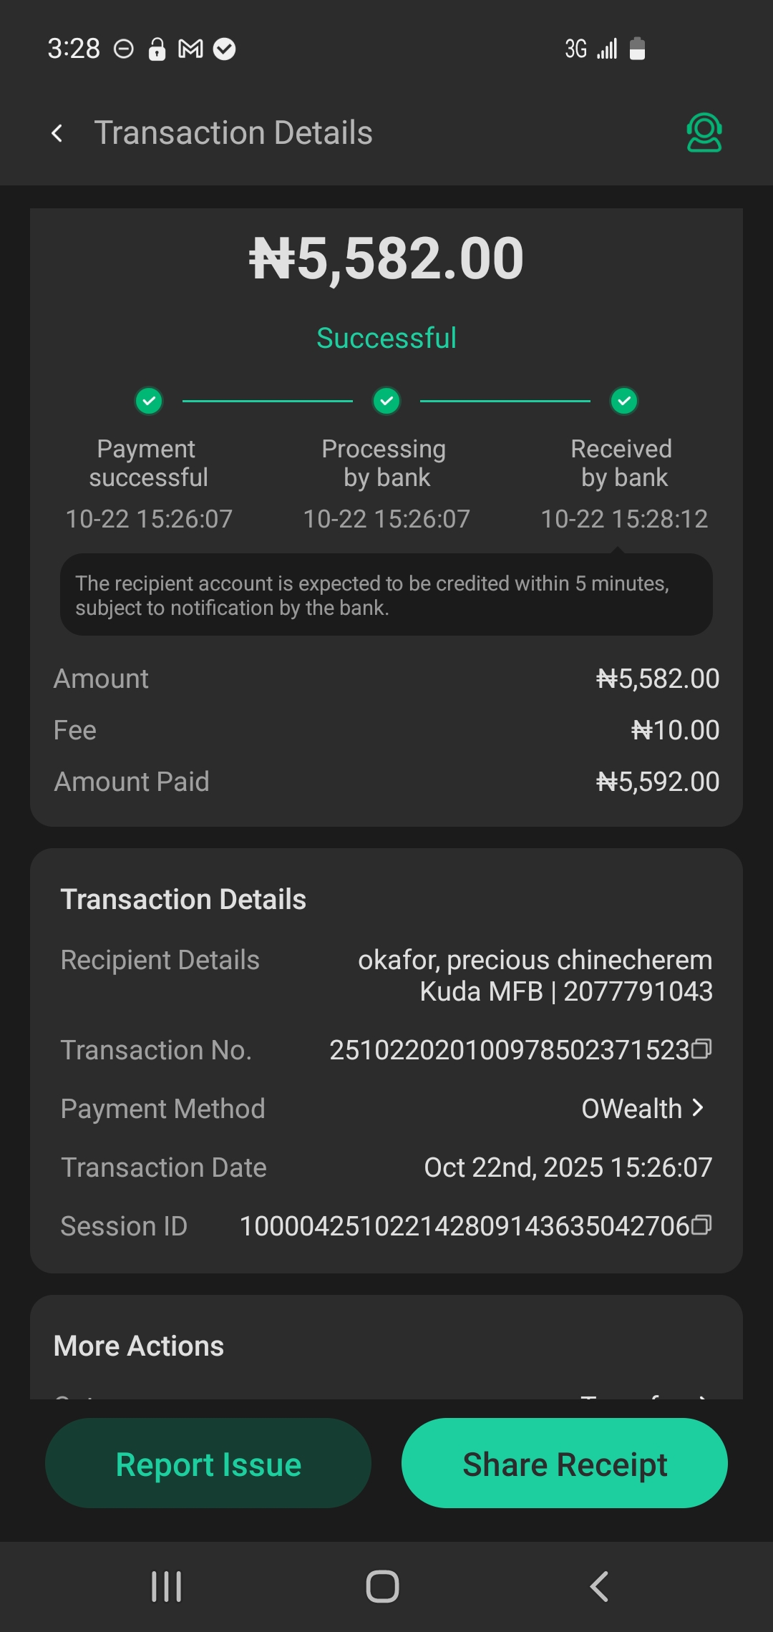Expand the partially visible More Actions row

click(x=702, y=1396)
